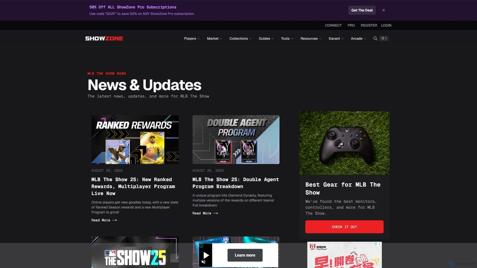Click the ⌘K keyboard shortcut badge
Image resolution: width=477 pixels, height=268 pixels.
384,38
